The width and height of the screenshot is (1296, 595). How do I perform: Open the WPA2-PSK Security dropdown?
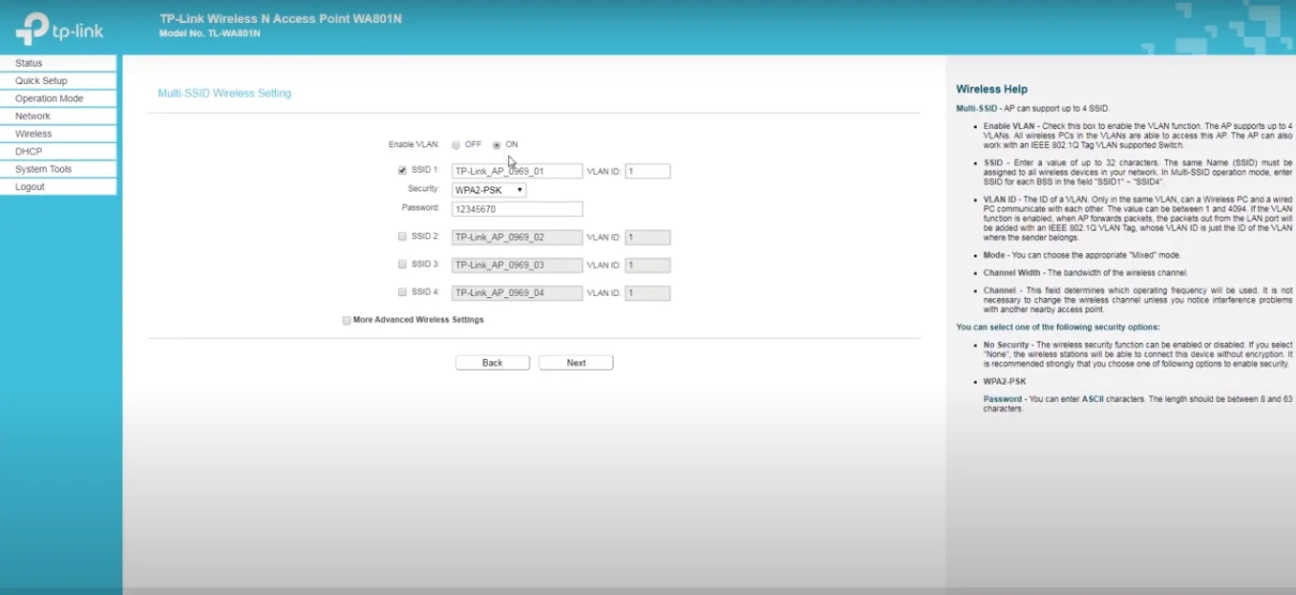pos(488,190)
